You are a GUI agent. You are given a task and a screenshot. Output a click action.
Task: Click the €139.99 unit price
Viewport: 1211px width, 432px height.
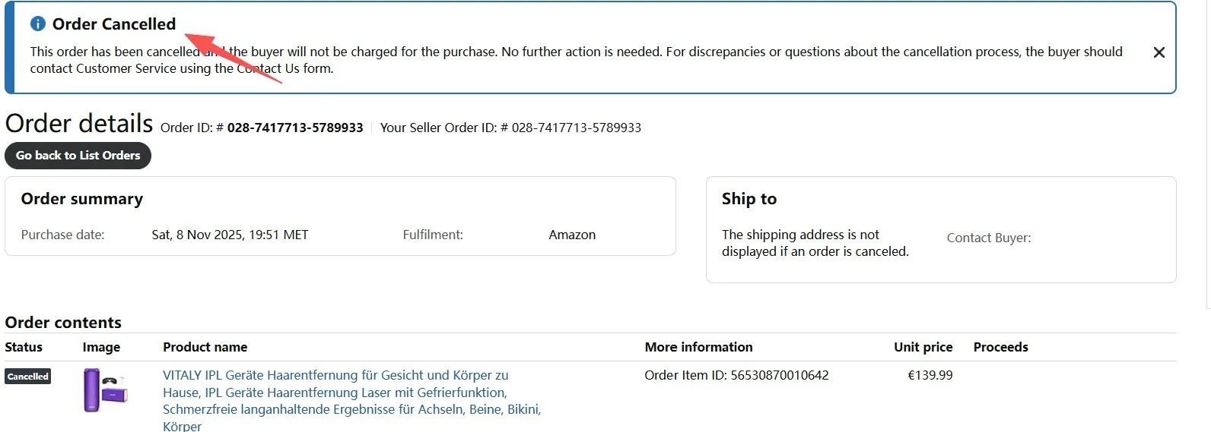(930, 375)
